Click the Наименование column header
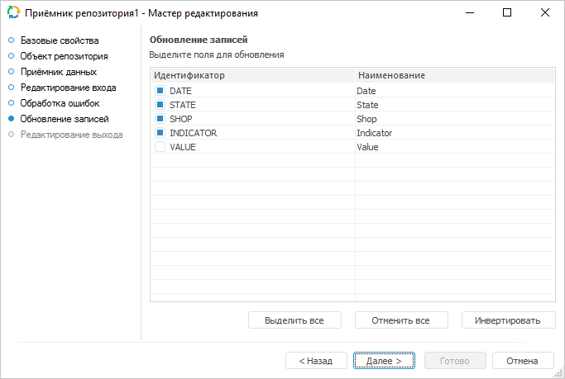The image size is (565, 379). 455,76
